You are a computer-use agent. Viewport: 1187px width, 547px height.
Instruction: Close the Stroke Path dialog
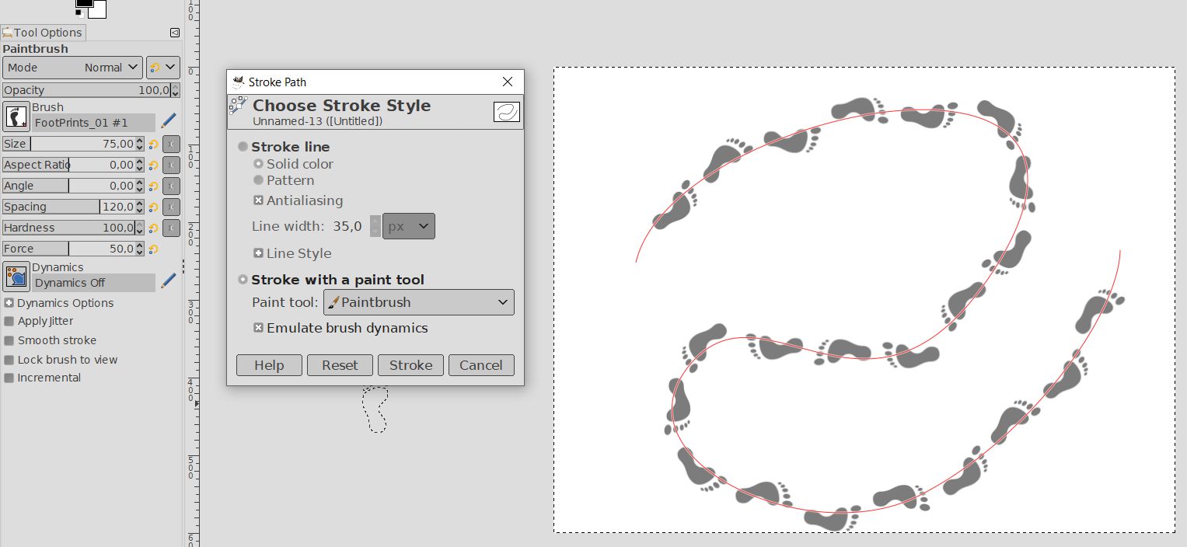508,82
